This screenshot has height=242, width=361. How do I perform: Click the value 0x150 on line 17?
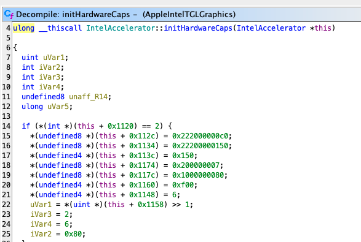[x=183, y=156]
